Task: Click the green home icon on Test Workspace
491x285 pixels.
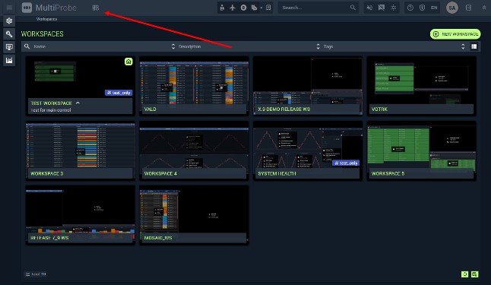Action: coord(128,62)
